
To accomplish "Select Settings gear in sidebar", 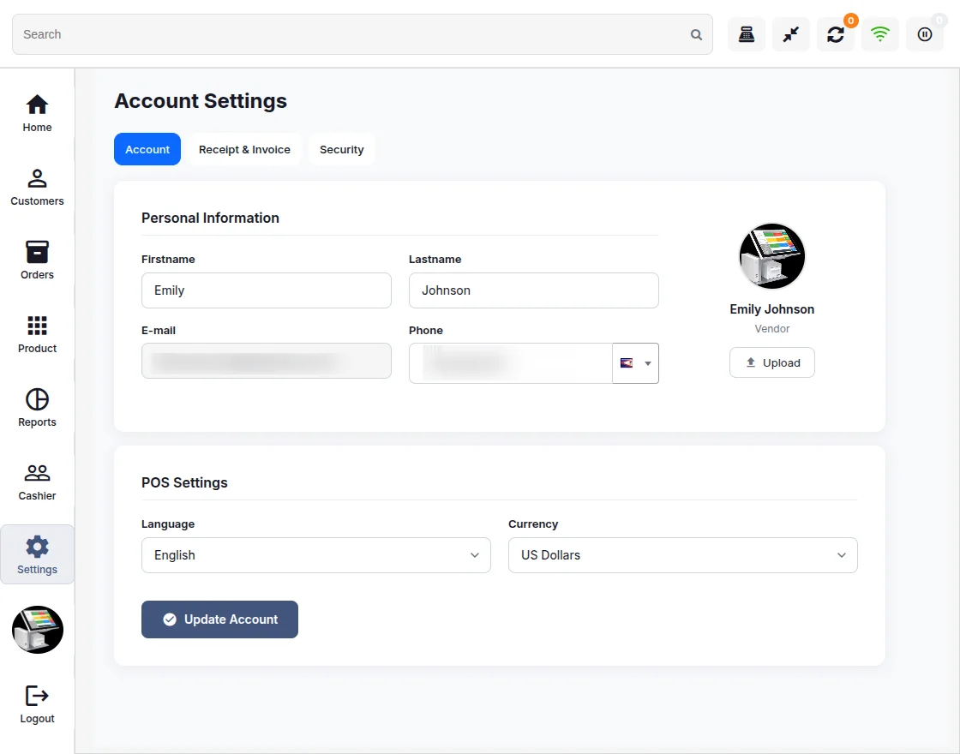I will (38, 554).
